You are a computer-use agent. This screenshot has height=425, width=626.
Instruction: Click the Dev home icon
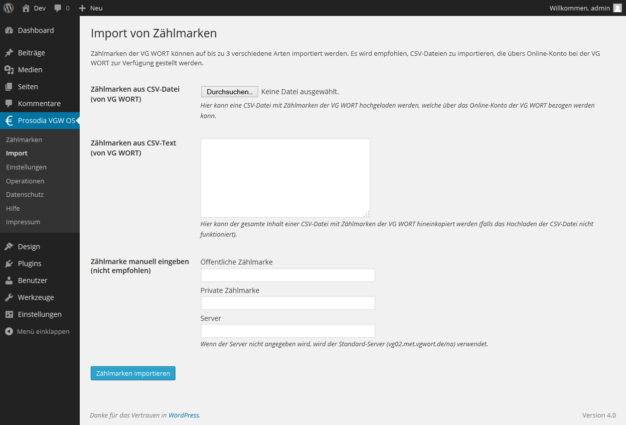[x=26, y=8]
